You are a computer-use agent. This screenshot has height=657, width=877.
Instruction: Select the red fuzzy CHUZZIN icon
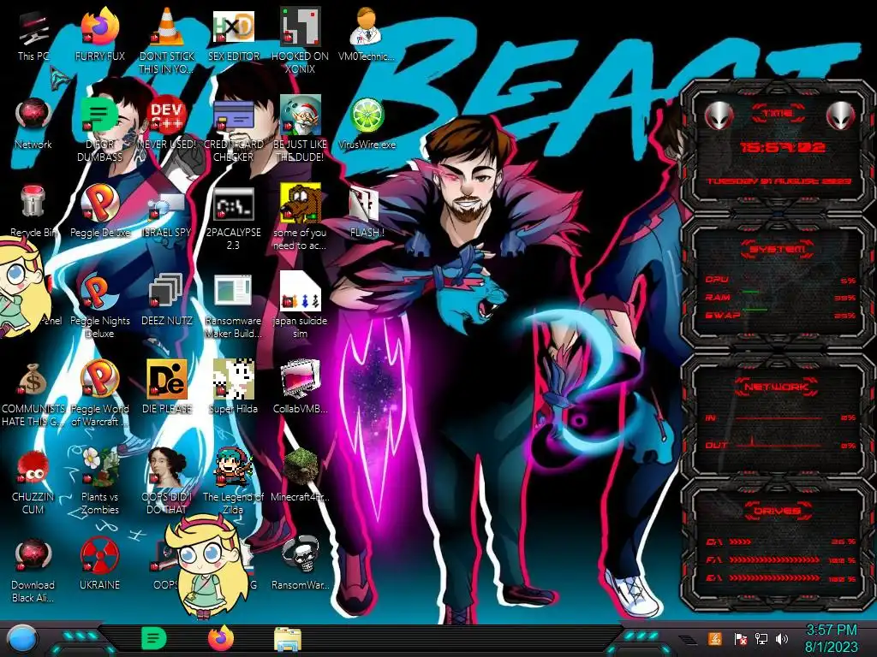(x=33, y=482)
